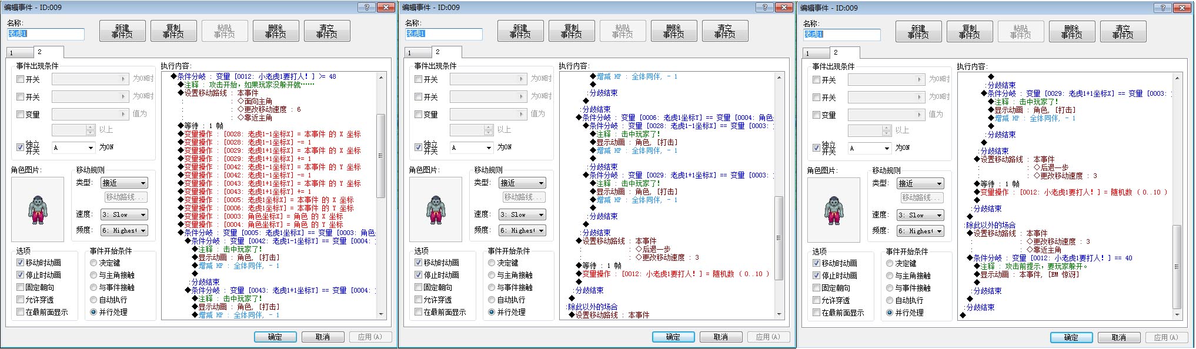Click 取消 in the right window

tap(1119, 338)
